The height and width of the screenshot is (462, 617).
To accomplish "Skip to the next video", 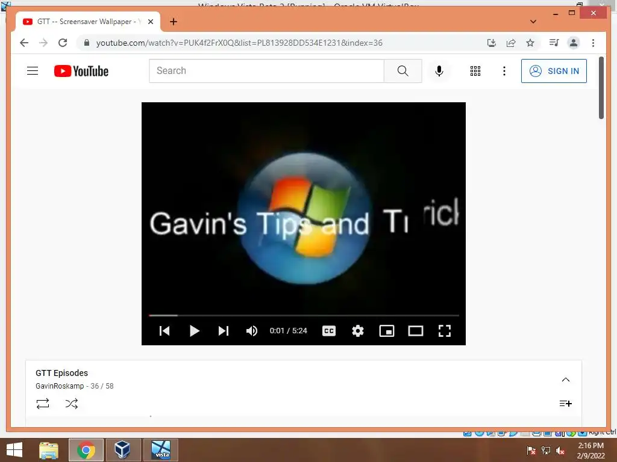I will [223, 331].
